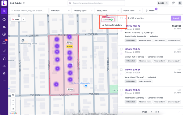This screenshot has height=115, width=183.
Task: Click the yellow $249K price marker
Action: click(x=70, y=46)
